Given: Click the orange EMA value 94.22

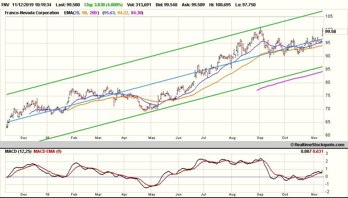Looking at the screenshot, I should click(x=123, y=13).
